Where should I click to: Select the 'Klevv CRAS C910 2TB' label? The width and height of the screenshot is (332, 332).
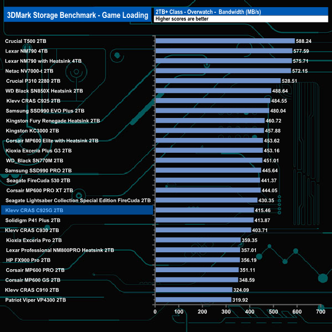click(32, 290)
